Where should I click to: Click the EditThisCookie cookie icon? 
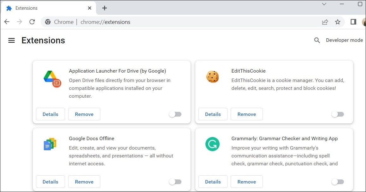212,76
